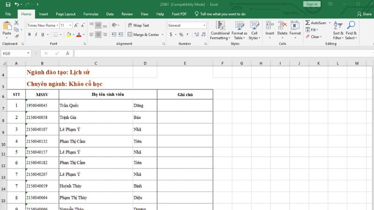Toggle Wrap Text for the cell
374x210 pixels.
tap(138, 25)
